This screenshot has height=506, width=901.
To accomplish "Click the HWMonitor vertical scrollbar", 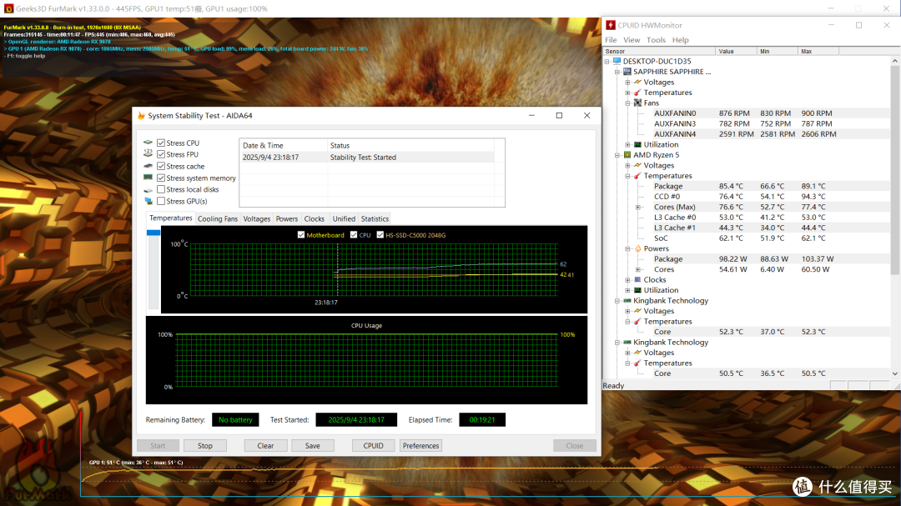I will coord(894,217).
